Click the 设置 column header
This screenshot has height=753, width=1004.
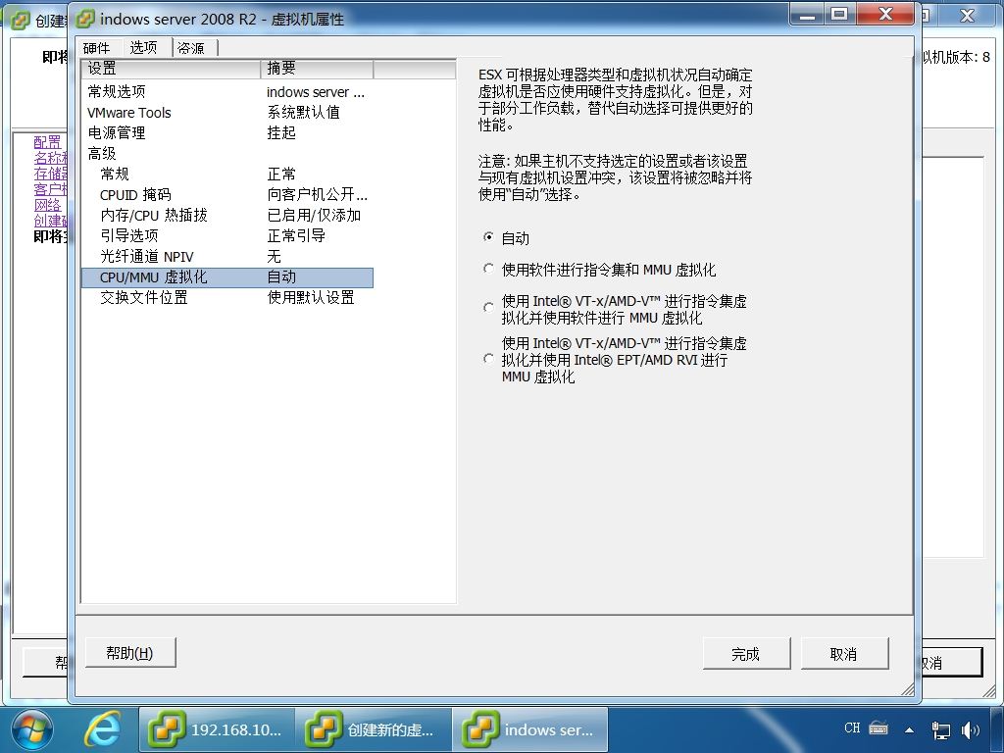click(172, 69)
